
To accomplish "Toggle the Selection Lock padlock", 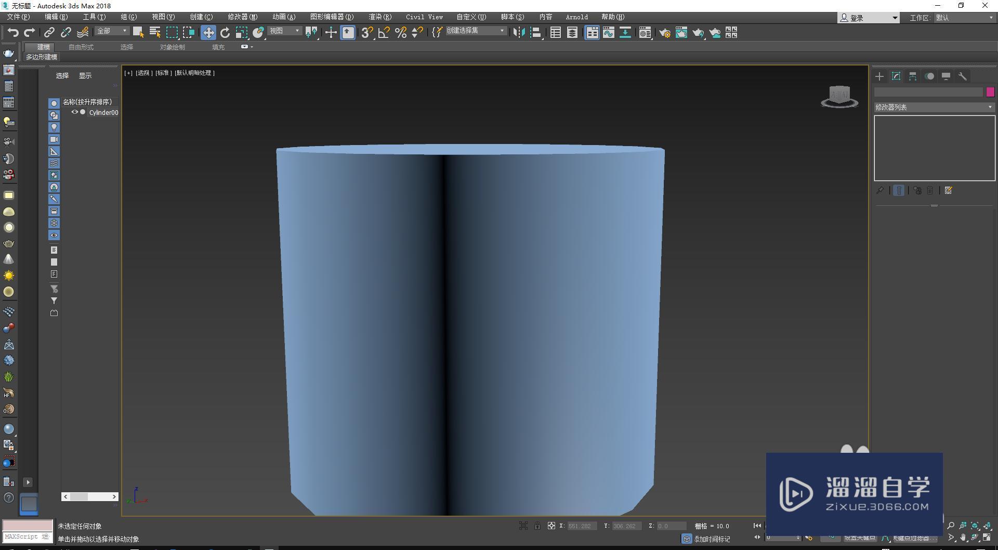I will click(537, 526).
